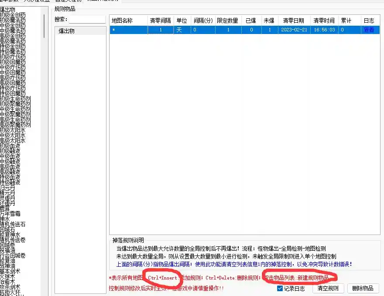Viewport: 384px width, 296px height.
Task: Click the 清零间隔 column header
Action: (161, 20)
